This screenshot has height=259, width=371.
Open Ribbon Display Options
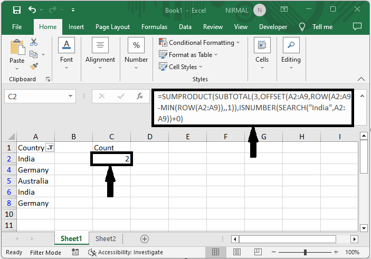click(284, 9)
